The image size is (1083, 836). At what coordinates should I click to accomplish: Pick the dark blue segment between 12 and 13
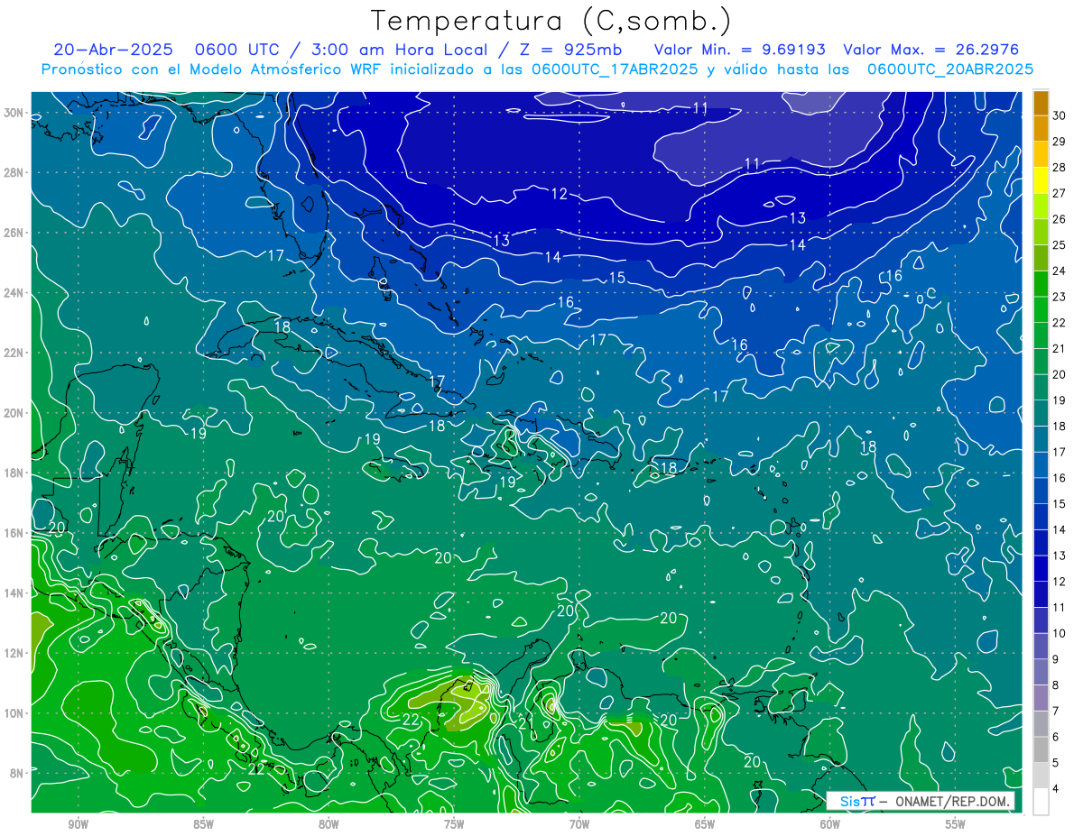(x=1041, y=568)
